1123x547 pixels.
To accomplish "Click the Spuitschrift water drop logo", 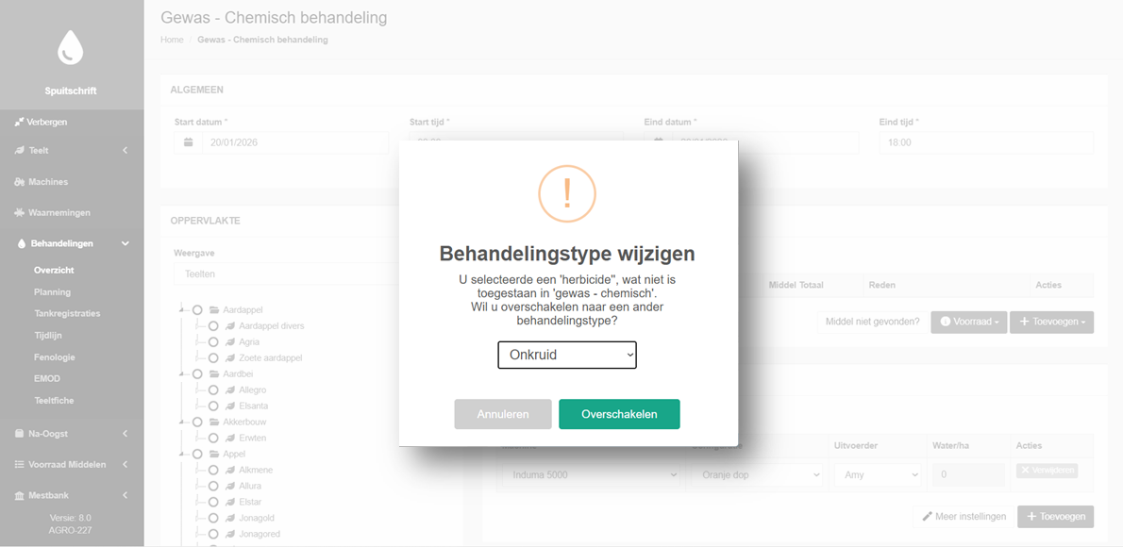I will tap(70, 47).
